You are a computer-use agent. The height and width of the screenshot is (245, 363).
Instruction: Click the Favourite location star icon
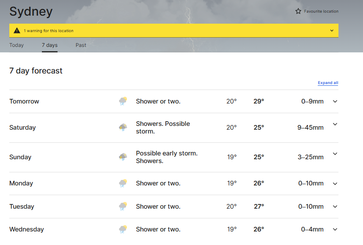tap(298, 11)
